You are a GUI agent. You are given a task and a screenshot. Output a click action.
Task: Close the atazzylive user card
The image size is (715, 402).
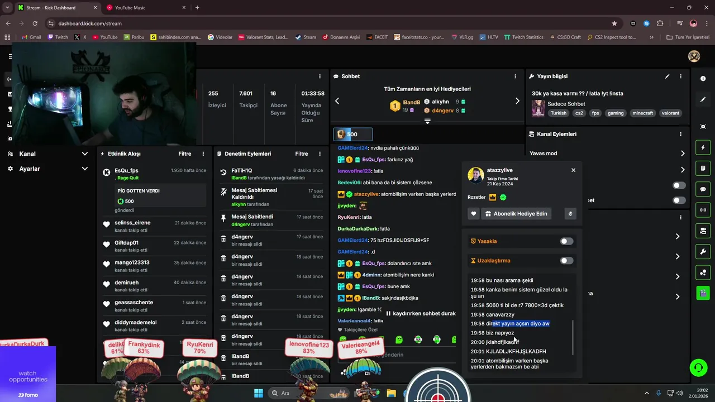tap(573, 170)
